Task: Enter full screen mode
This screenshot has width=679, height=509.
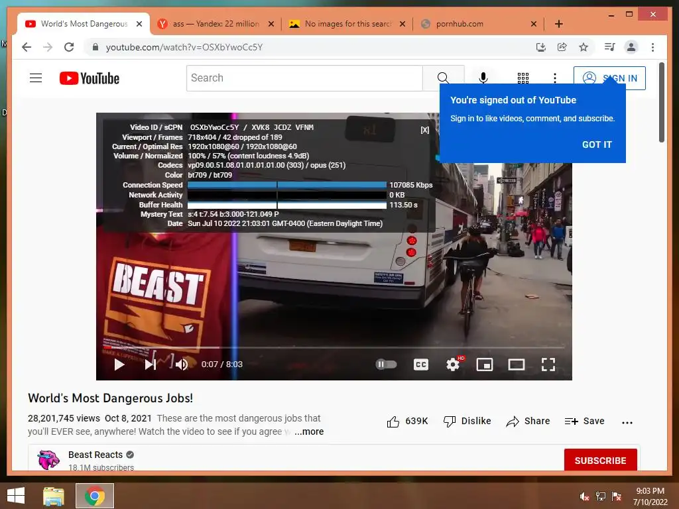Action: click(x=548, y=365)
